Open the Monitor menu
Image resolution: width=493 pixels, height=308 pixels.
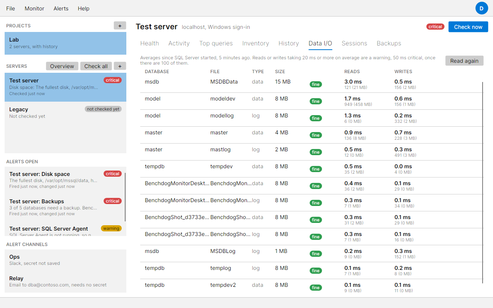point(34,8)
